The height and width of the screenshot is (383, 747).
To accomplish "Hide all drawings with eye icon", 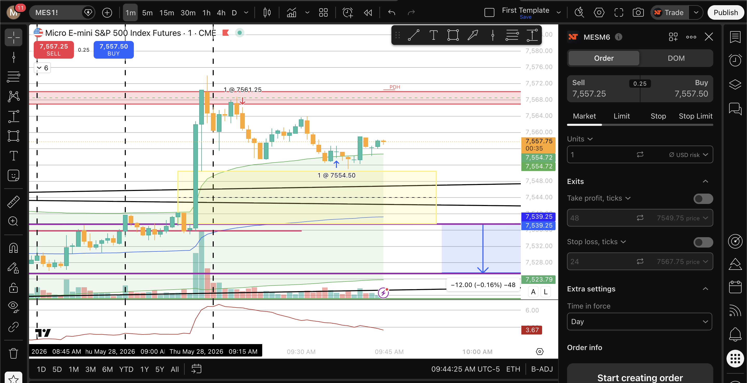I will point(13,307).
